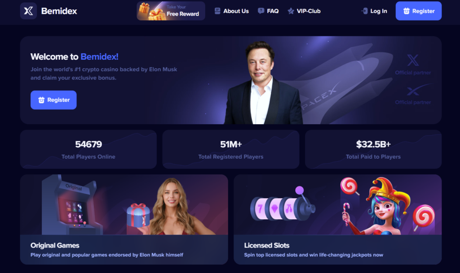
Task: Open the Take Your Free Reward banner
Action: 171,11
